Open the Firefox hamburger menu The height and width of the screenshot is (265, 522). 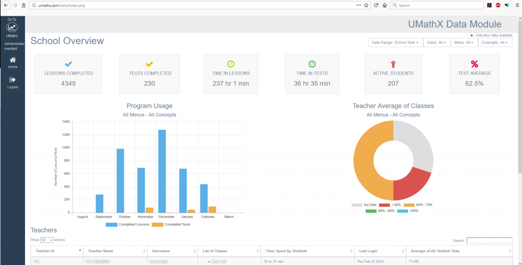point(517,5)
